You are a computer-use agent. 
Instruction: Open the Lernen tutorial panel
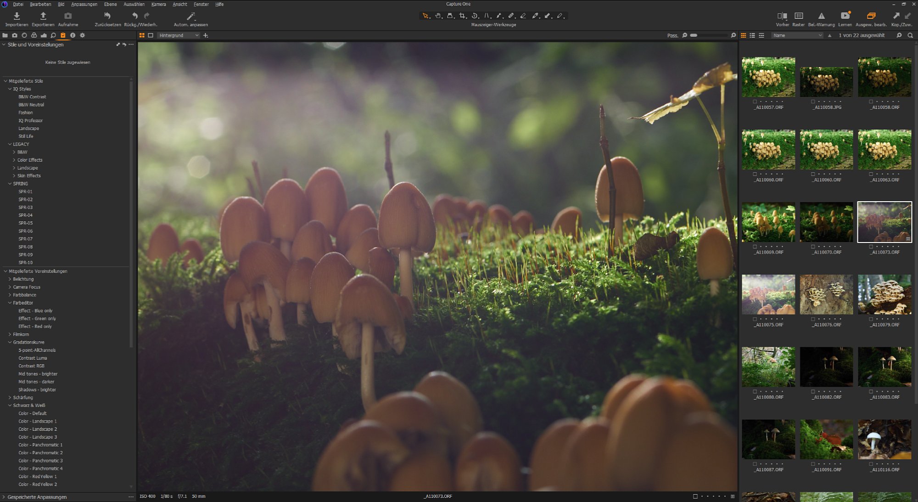pyautogui.click(x=845, y=16)
